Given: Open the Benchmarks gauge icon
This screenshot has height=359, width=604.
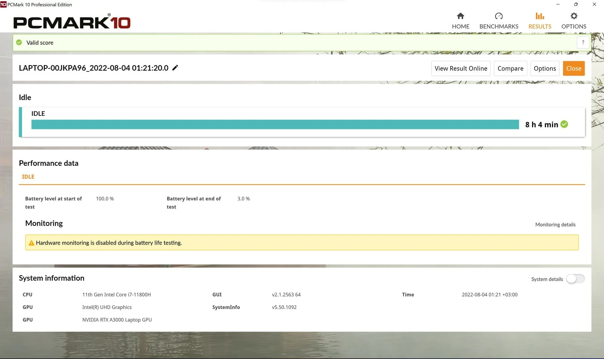Looking at the screenshot, I should pyautogui.click(x=499, y=16).
